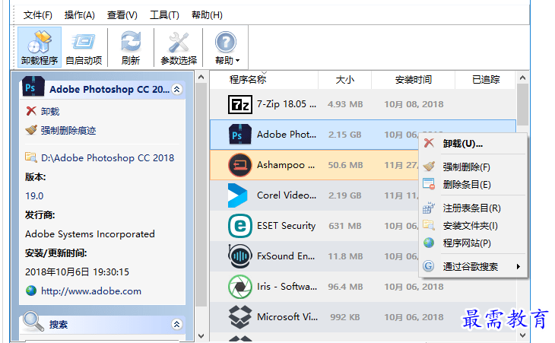The width and height of the screenshot is (555, 343).
Task: Click the globe icon beside adobe.com link
Action: pos(31,291)
